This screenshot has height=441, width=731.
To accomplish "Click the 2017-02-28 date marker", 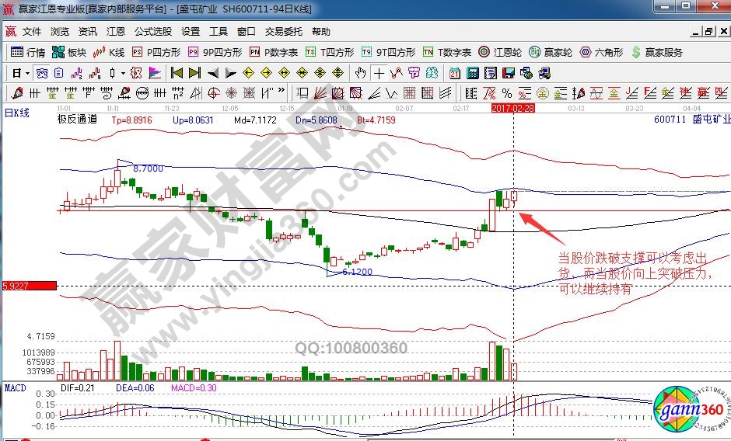I will pos(512,109).
